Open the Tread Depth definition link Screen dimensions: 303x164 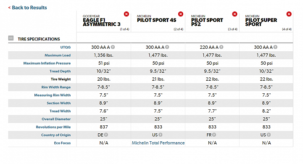60,71
